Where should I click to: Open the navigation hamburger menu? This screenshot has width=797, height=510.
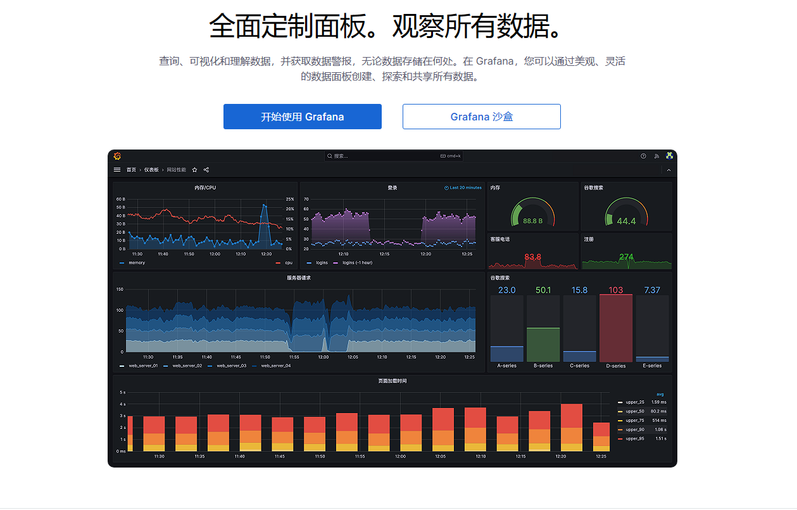pyautogui.click(x=117, y=170)
